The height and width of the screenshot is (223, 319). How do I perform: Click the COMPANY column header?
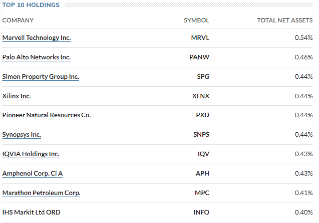pyautogui.click(x=18, y=20)
